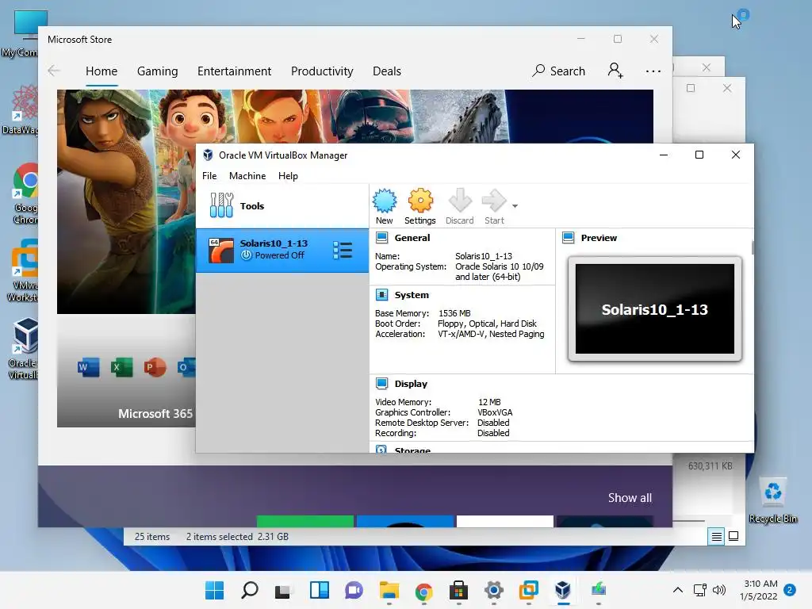812x609 pixels.
Task: Open VMware Workstation from the taskbar
Action: 529,590
